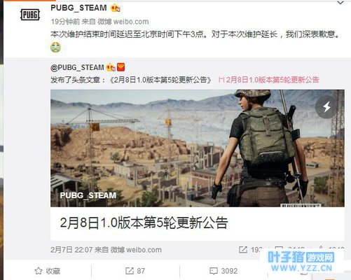
Task: Click the PUBG_STEAM username at top
Action: click(78, 8)
